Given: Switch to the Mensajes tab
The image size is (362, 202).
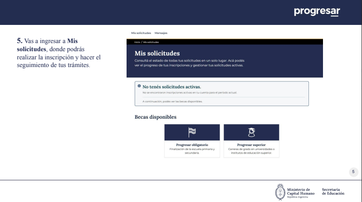Looking at the screenshot, I should [x=161, y=33].
